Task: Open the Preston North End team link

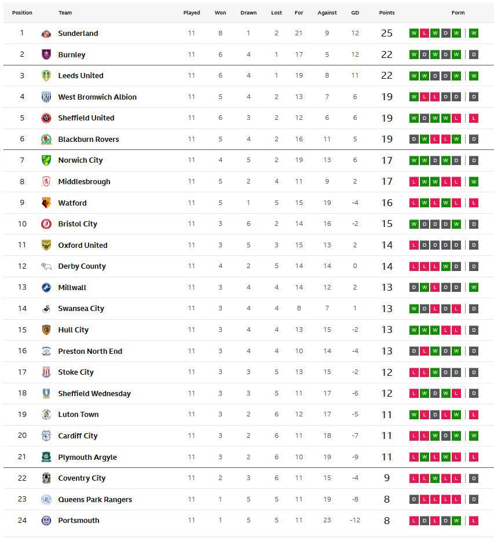Action: point(90,352)
